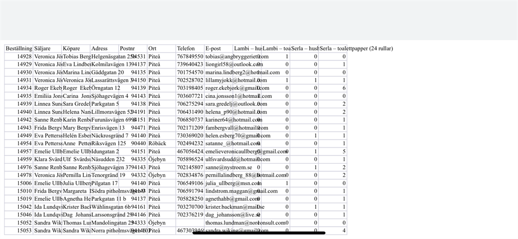Select the Adress column header
This screenshot has height=239, width=518.
coord(104,48)
